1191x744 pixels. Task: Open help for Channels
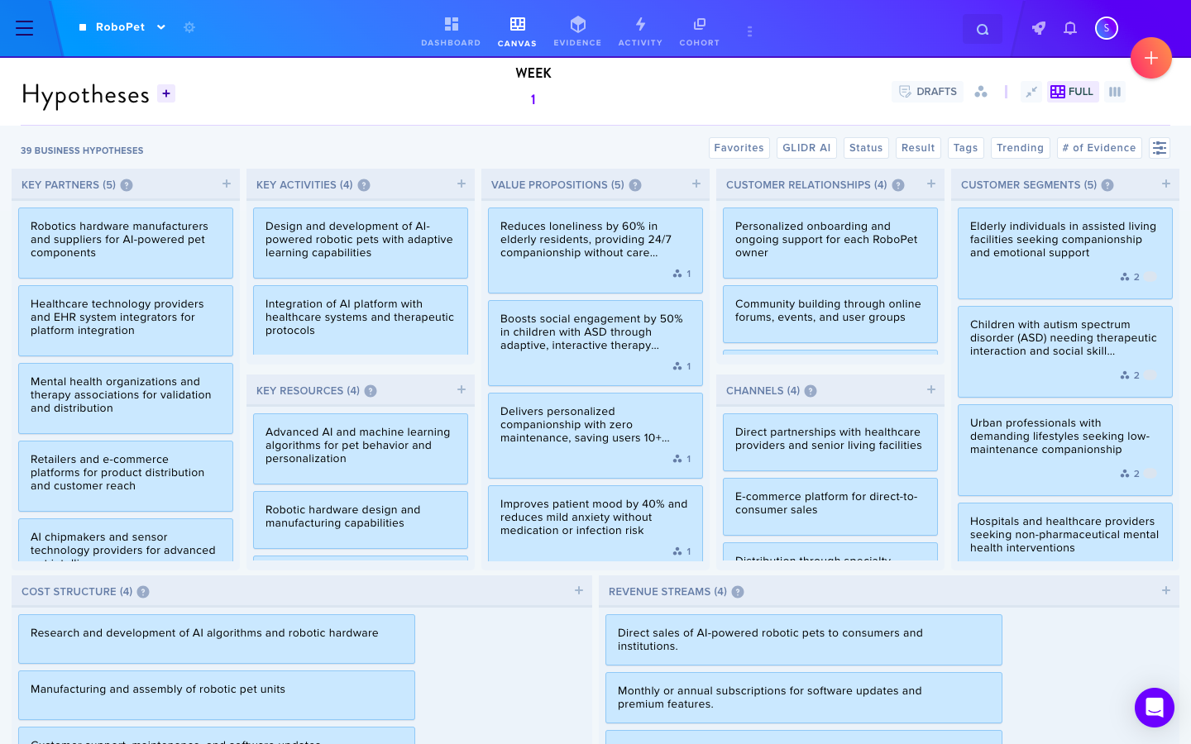point(811,391)
